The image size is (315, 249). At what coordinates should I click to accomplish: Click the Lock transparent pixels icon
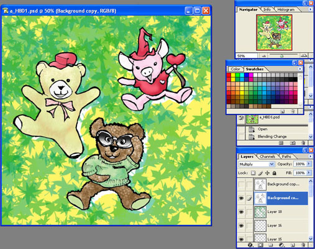pos(253,173)
